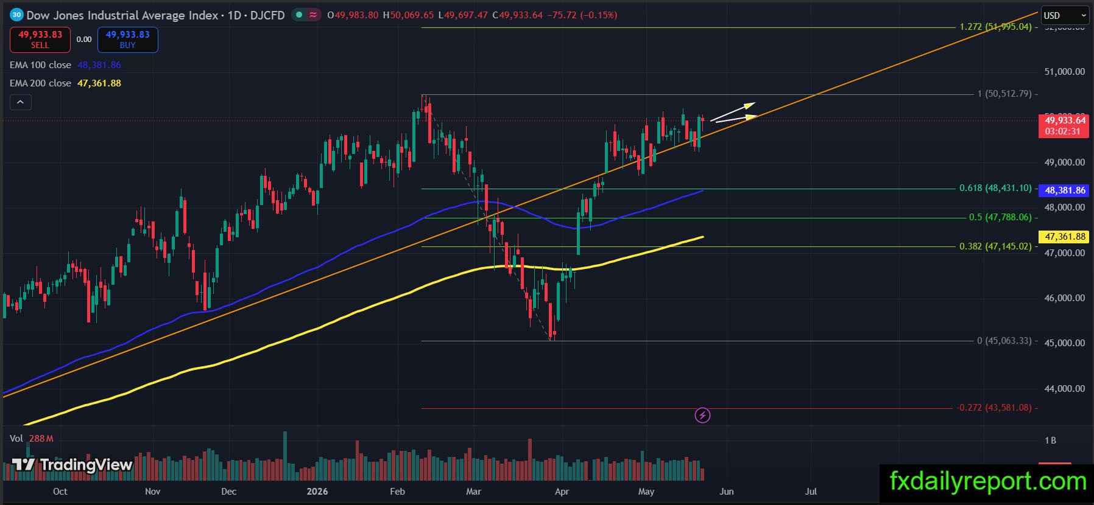
Task: Open the lightning bolt event marker
Action: point(702,416)
